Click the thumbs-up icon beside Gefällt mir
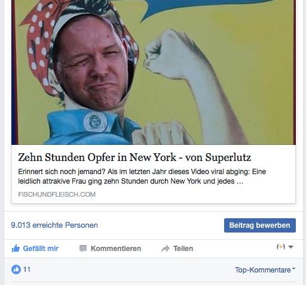The width and height of the screenshot is (306, 285). 16,249
